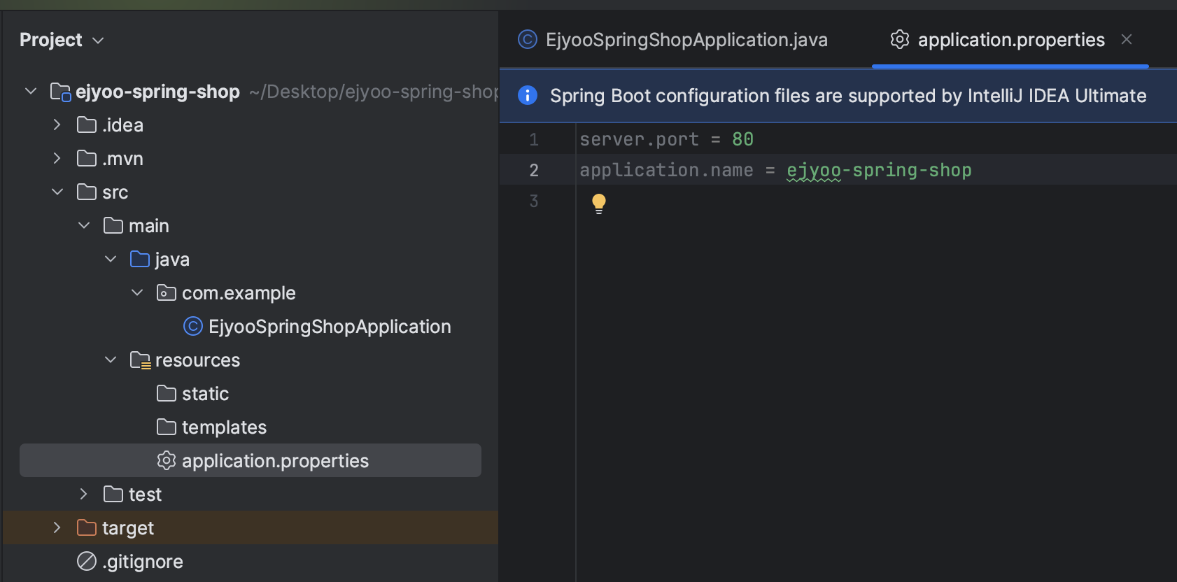Switch to the EjyooSpringShopApplication.java tab
The width and height of the screenshot is (1177, 582).
tap(672, 40)
